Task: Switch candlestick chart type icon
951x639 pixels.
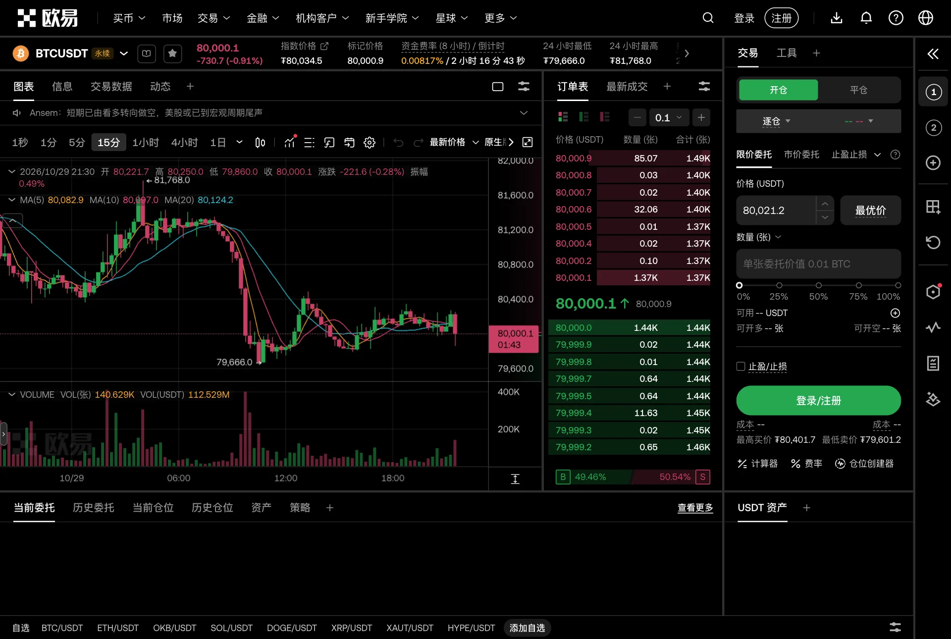Action: pyautogui.click(x=260, y=143)
